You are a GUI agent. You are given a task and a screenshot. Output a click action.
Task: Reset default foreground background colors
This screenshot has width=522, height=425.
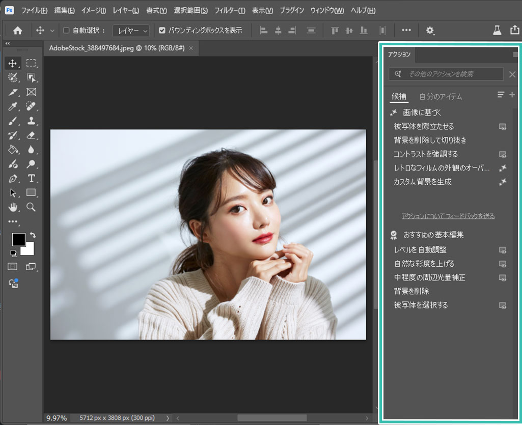click(13, 253)
